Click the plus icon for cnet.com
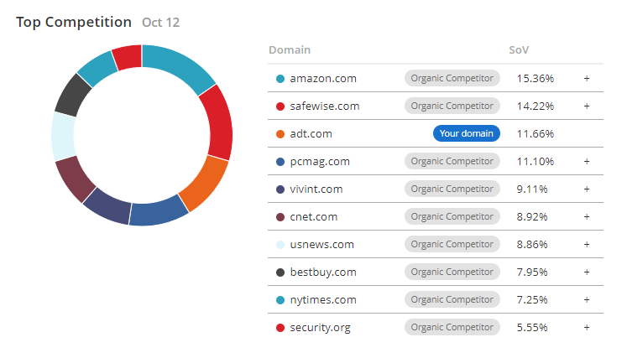This screenshot has width=627, height=358. pos(587,217)
